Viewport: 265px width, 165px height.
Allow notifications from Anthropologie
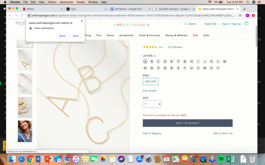click(x=76, y=36)
